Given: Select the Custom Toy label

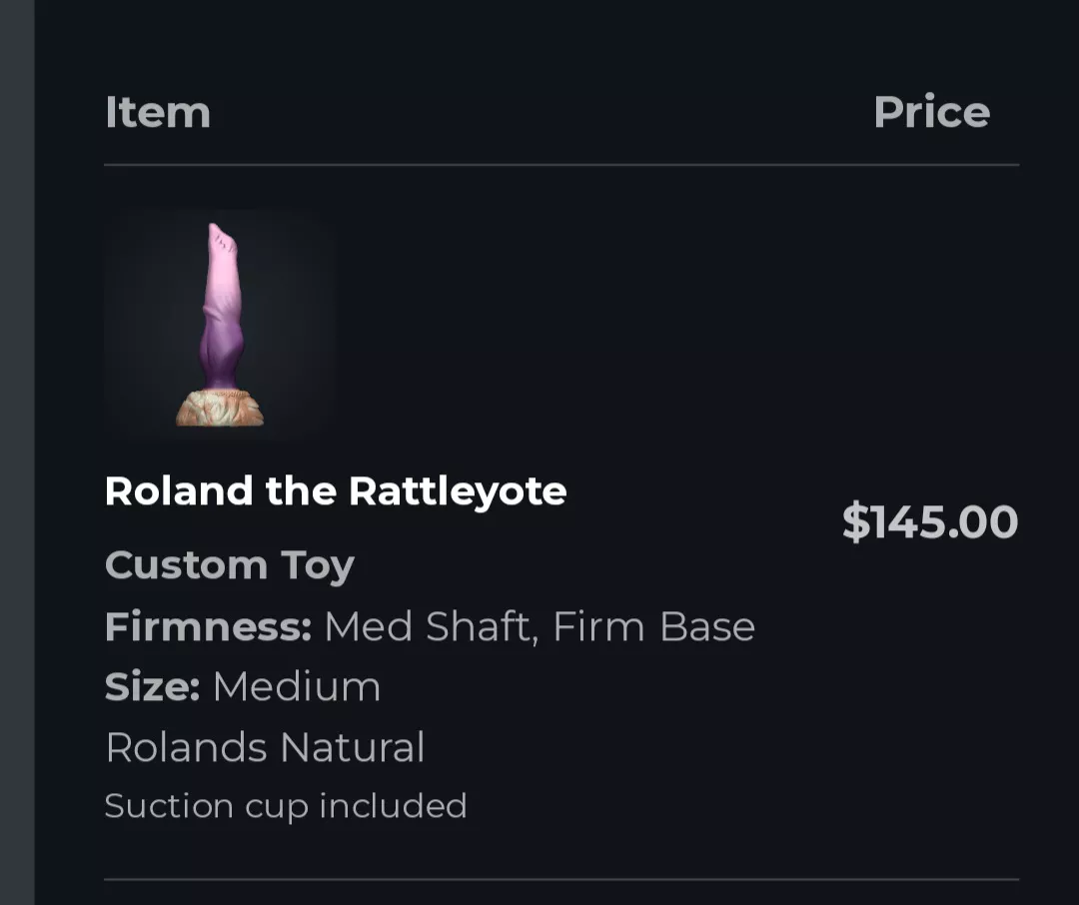Looking at the screenshot, I should pyautogui.click(x=229, y=565).
